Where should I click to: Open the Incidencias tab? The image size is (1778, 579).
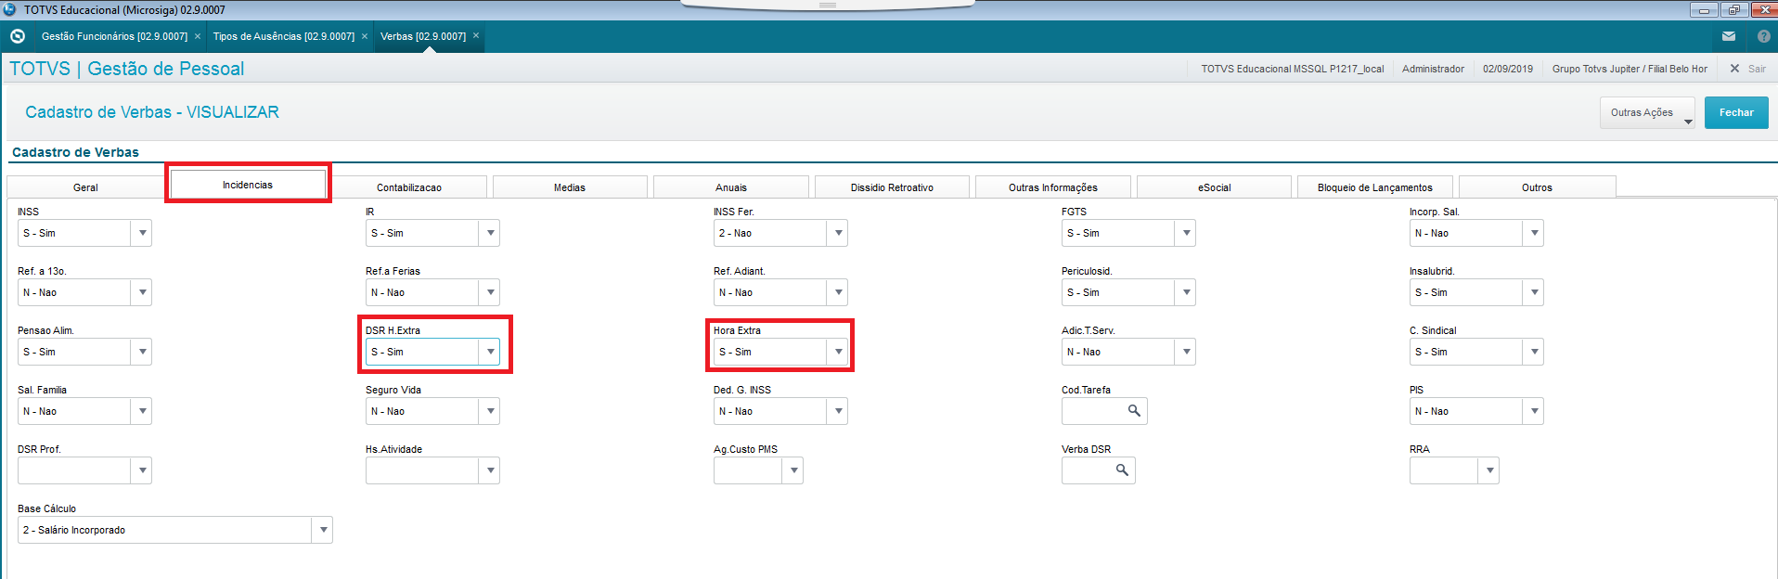[248, 185]
